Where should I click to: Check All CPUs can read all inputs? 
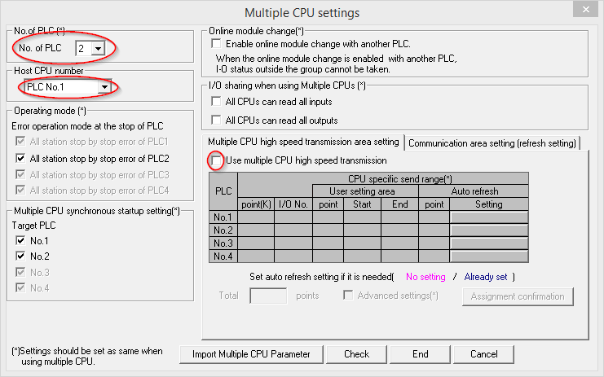point(217,102)
